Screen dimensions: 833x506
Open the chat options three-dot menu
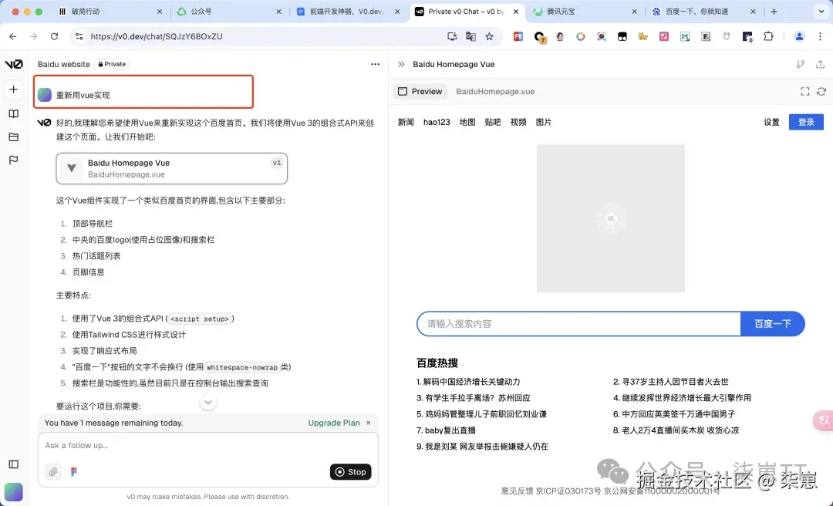(375, 64)
